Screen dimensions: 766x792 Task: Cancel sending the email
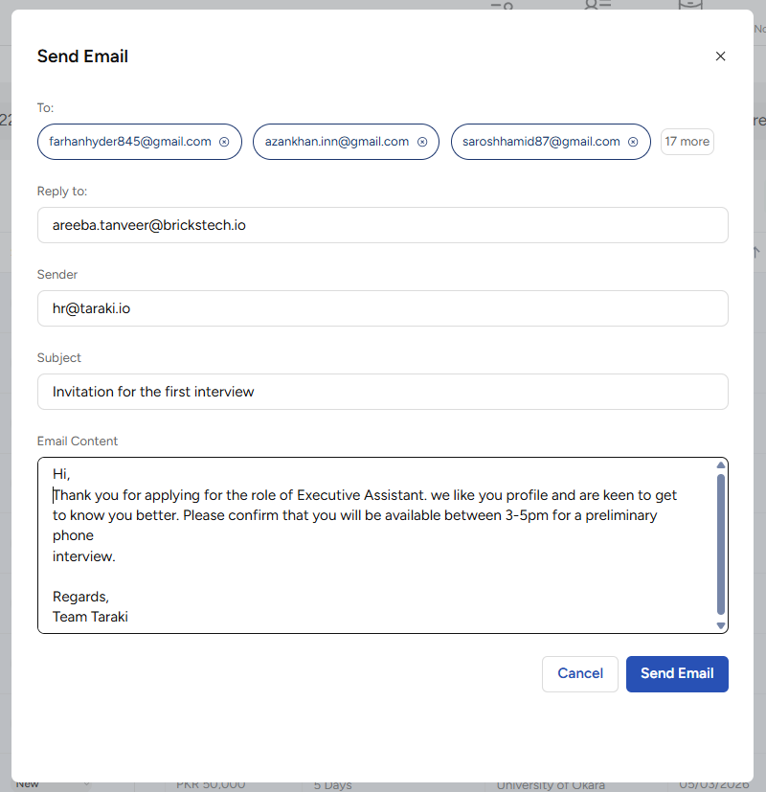tap(579, 673)
